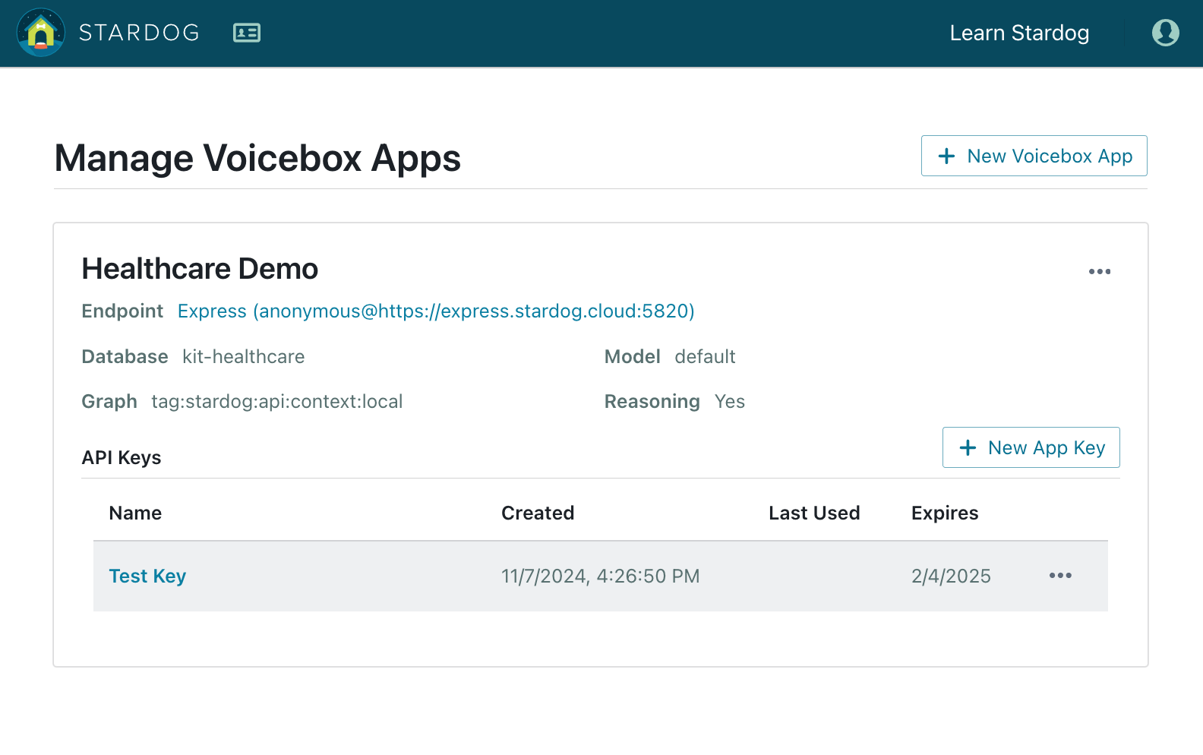1203x755 pixels.
Task: Click the Stardog doghouse logo
Action: pos(41,33)
